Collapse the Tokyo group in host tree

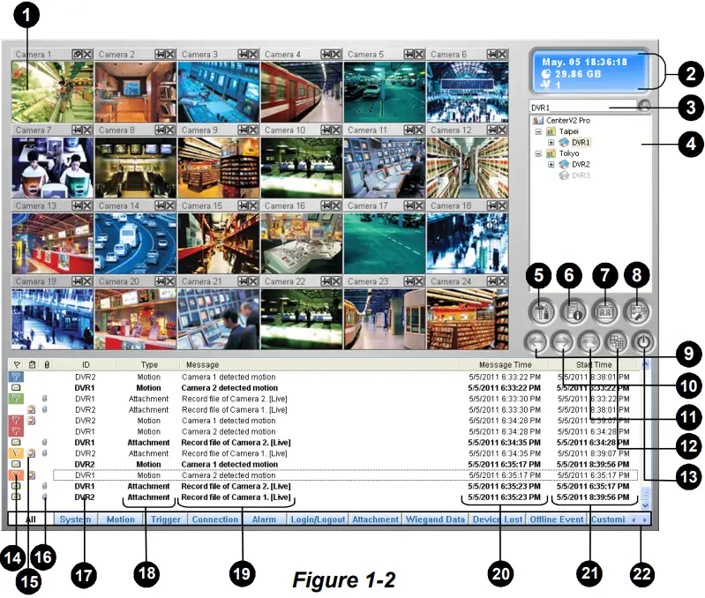tap(538, 153)
